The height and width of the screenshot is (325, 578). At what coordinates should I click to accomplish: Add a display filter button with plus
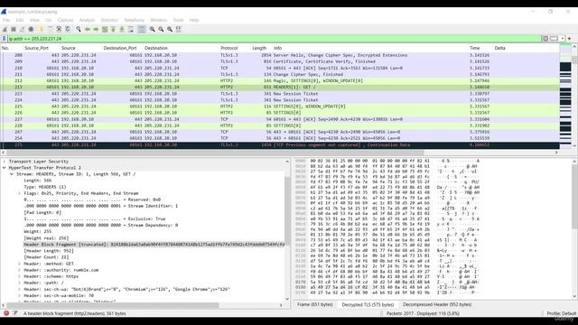point(570,38)
